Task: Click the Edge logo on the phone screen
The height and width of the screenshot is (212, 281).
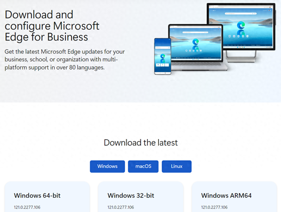Action: 163,56
